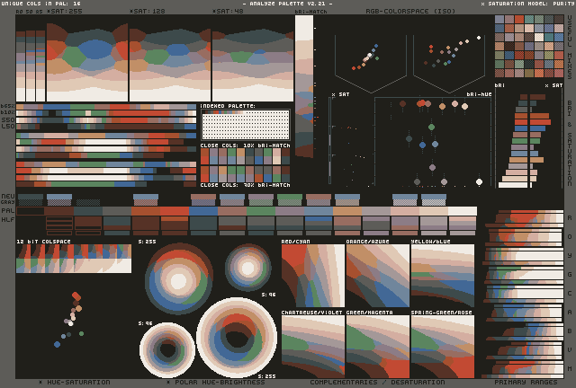576x388 pixels.
Task: Open the Yellow/Blue complementary map
Action: coord(443,276)
